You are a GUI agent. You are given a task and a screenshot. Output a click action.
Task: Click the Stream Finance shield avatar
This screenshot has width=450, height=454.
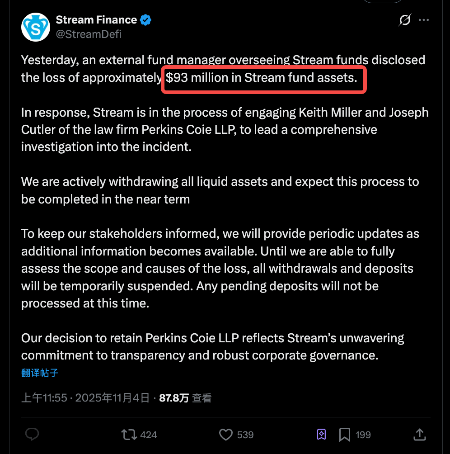click(35, 27)
